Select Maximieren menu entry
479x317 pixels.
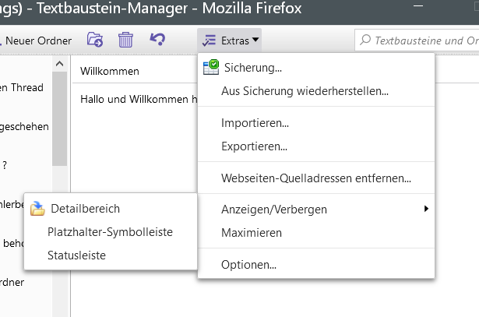(251, 232)
